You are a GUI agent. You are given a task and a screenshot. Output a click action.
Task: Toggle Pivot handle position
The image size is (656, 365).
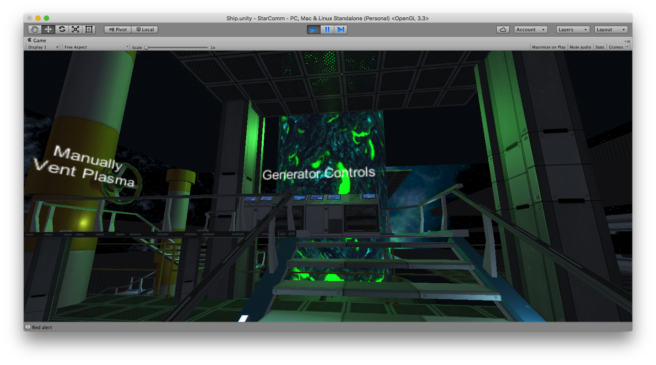coord(118,30)
